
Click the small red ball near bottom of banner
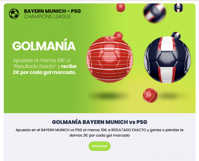click(x=150, y=96)
